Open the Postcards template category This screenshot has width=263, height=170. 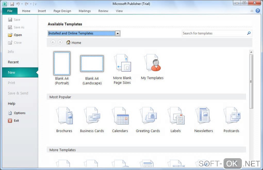(x=232, y=120)
